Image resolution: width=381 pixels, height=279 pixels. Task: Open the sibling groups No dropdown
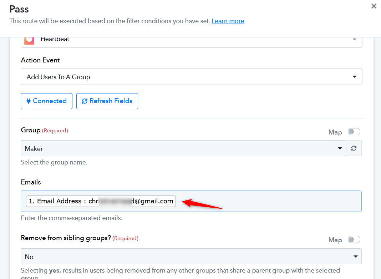pyautogui.click(x=191, y=256)
